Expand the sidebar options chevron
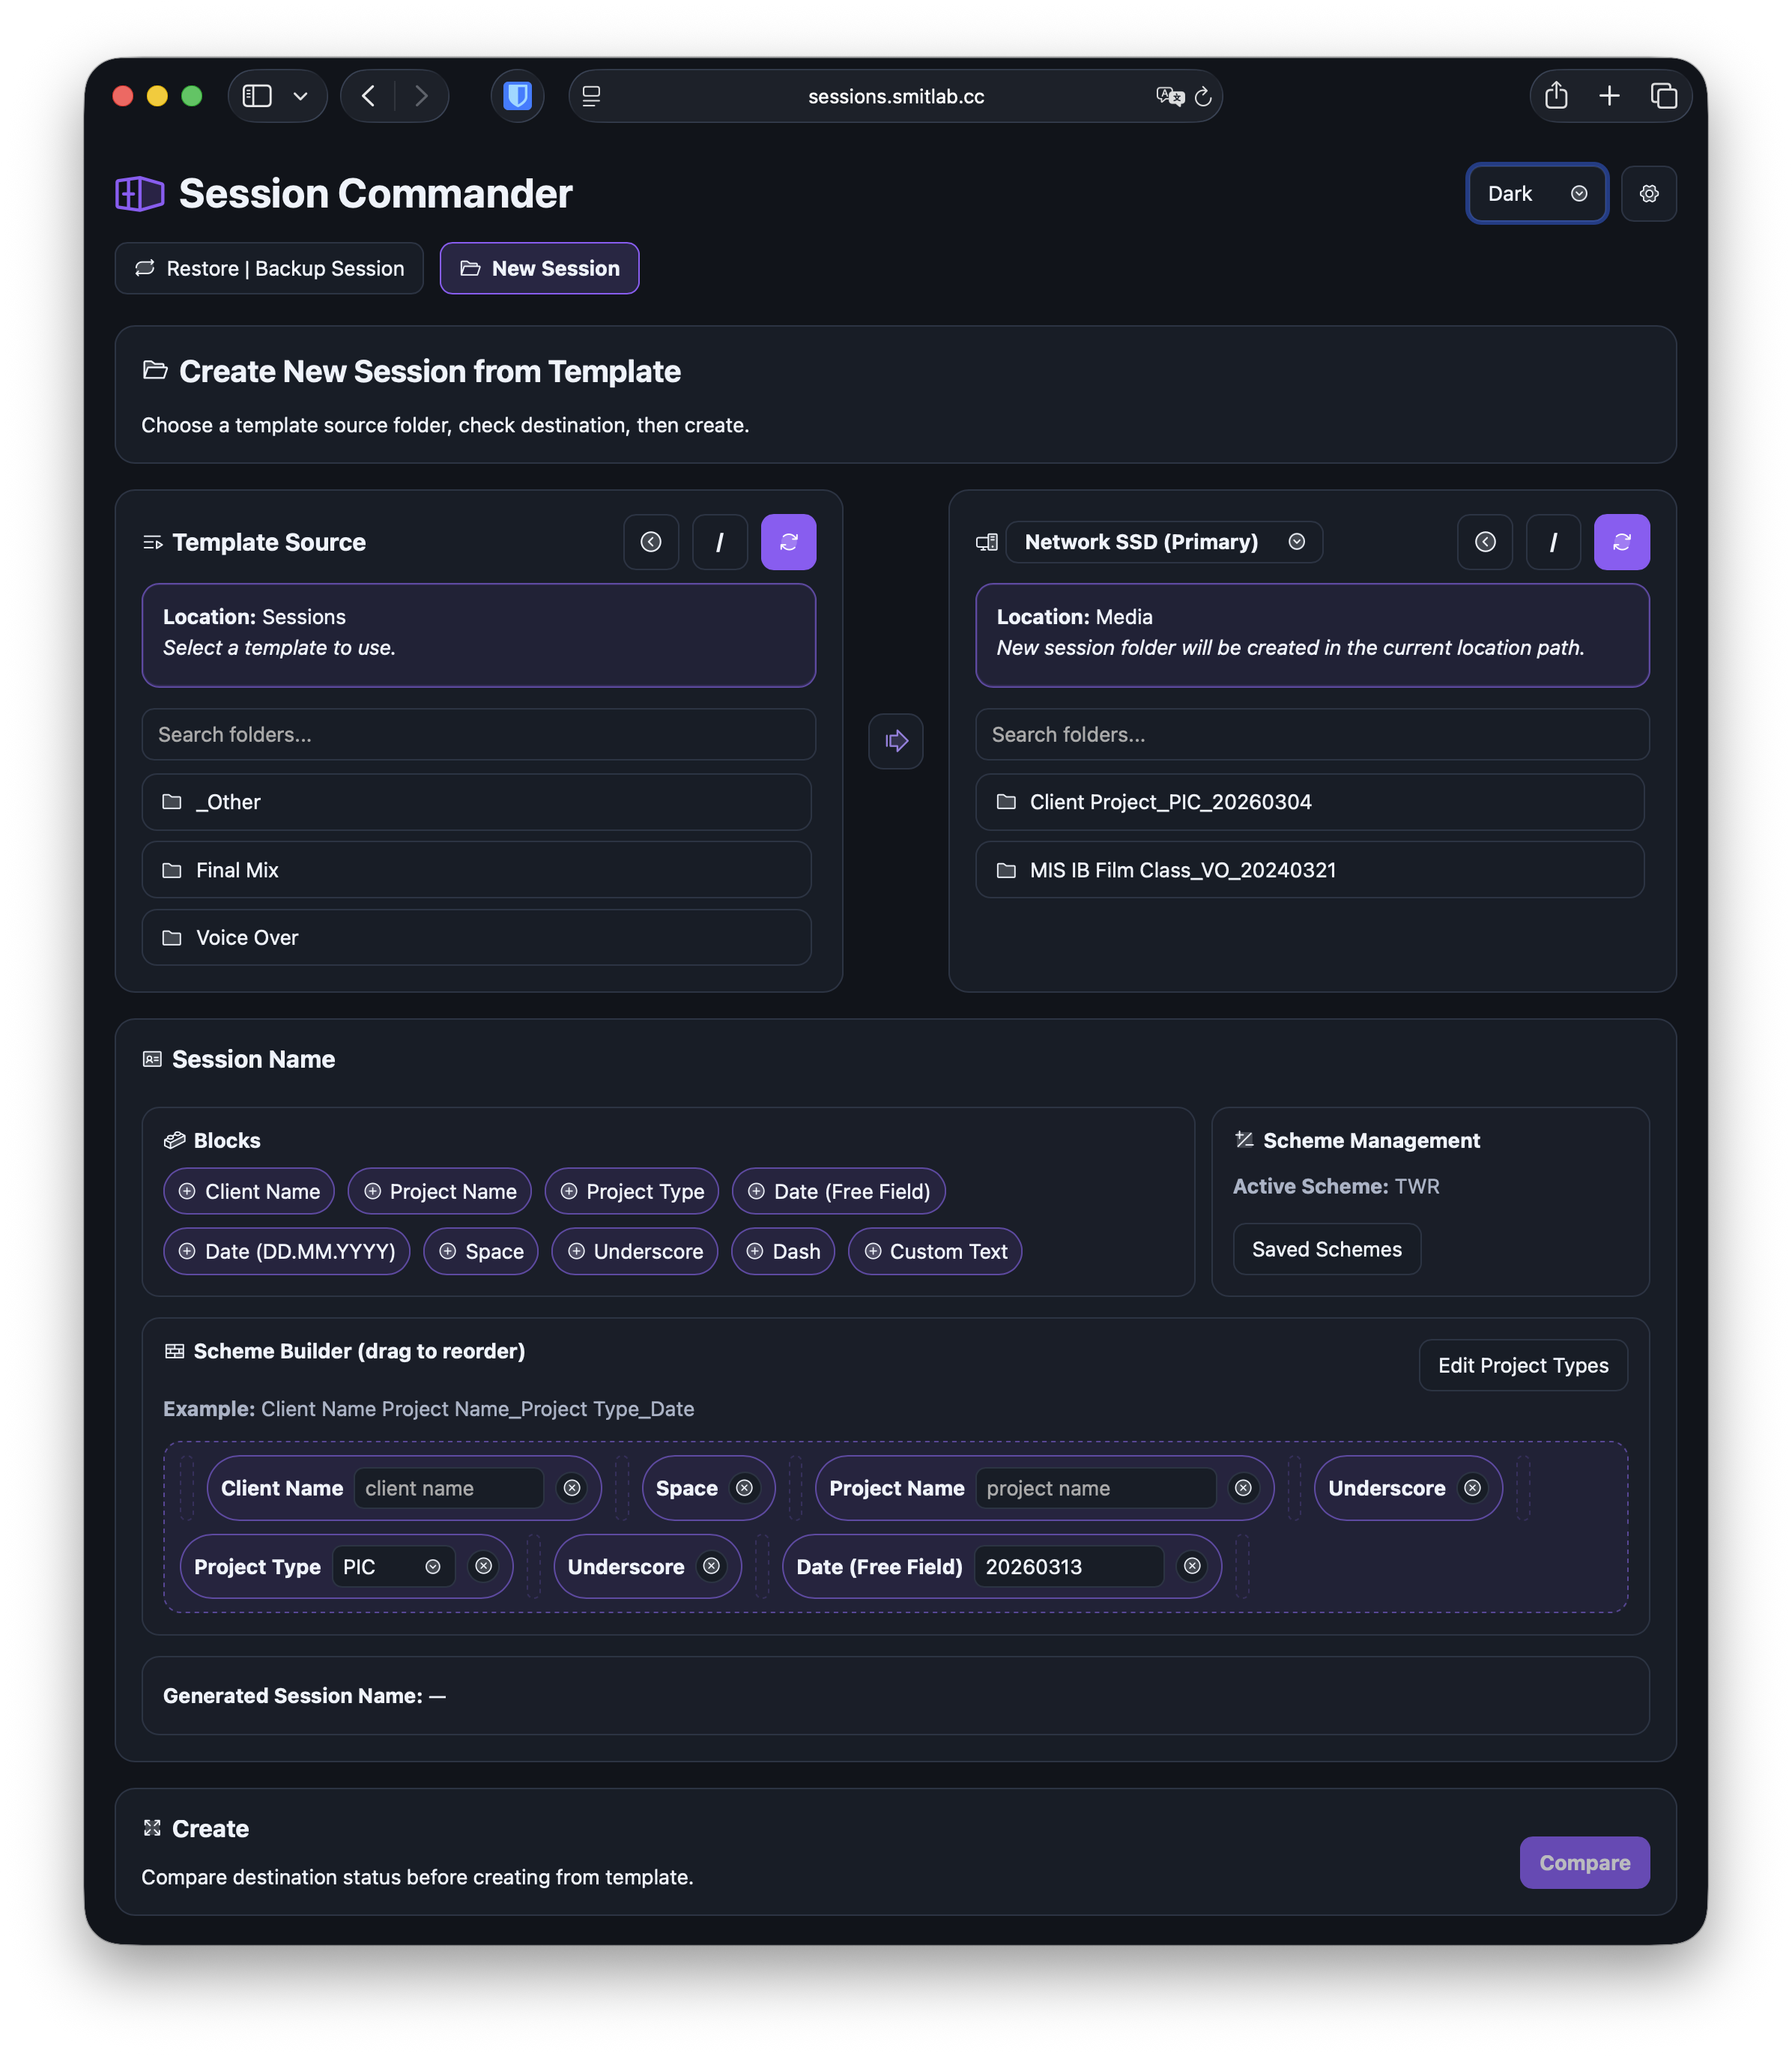The width and height of the screenshot is (1792, 2056). (x=300, y=96)
